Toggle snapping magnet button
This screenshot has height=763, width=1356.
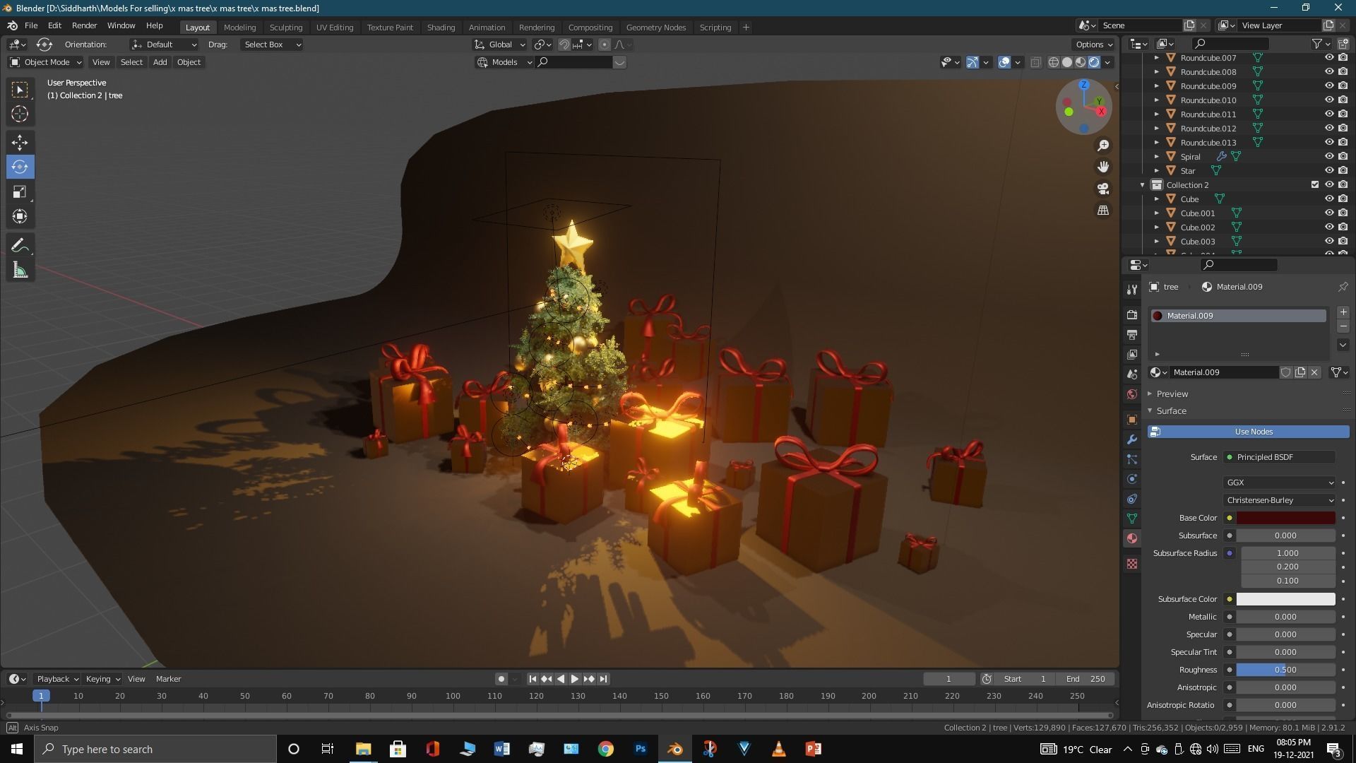pyautogui.click(x=564, y=45)
